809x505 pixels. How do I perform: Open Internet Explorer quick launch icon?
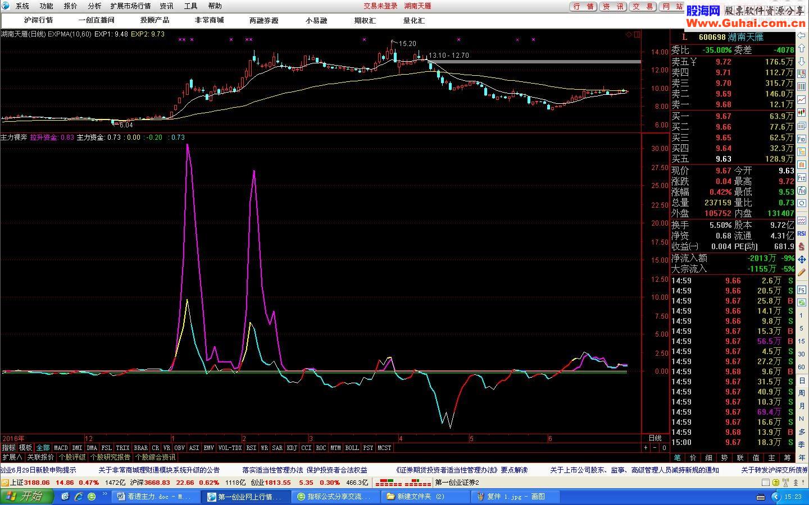pos(79,497)
